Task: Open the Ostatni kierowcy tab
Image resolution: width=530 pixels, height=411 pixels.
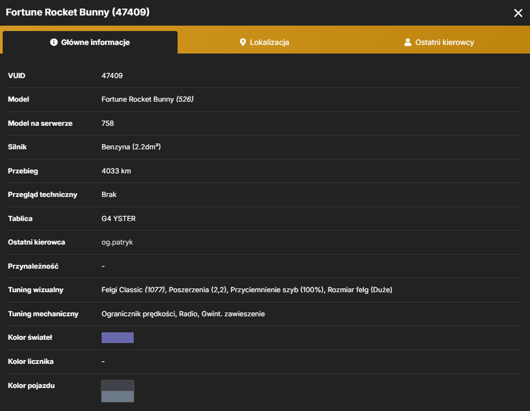Action: point(439,42)
